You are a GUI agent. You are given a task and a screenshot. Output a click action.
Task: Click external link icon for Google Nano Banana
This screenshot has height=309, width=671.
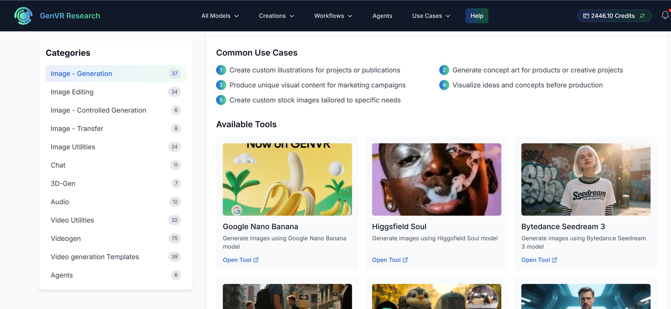click(256, 260)
